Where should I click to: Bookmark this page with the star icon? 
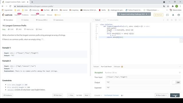click(x=168, y=6)
